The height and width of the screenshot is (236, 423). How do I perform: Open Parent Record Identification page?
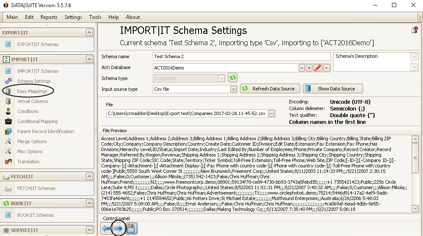pyautogui.click(x=46, y=131)
